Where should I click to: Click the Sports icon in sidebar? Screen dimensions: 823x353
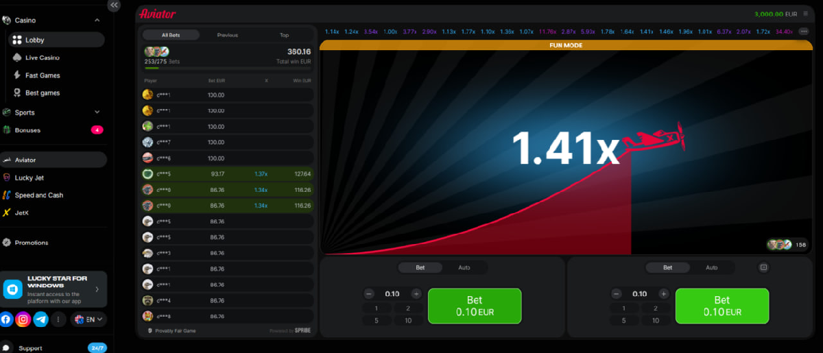[x=7, y=112]
